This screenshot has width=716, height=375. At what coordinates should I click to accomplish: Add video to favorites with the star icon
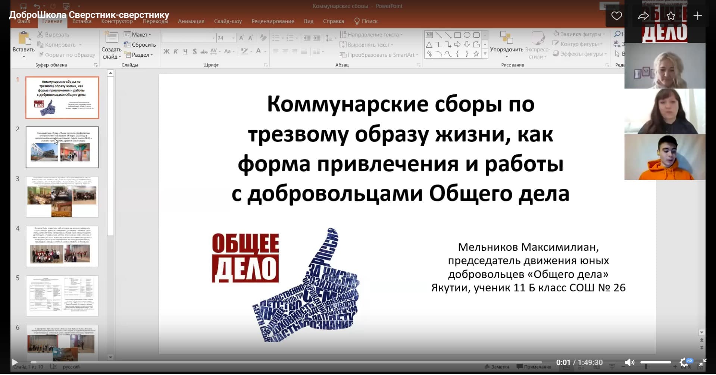(x=670, y=16)
